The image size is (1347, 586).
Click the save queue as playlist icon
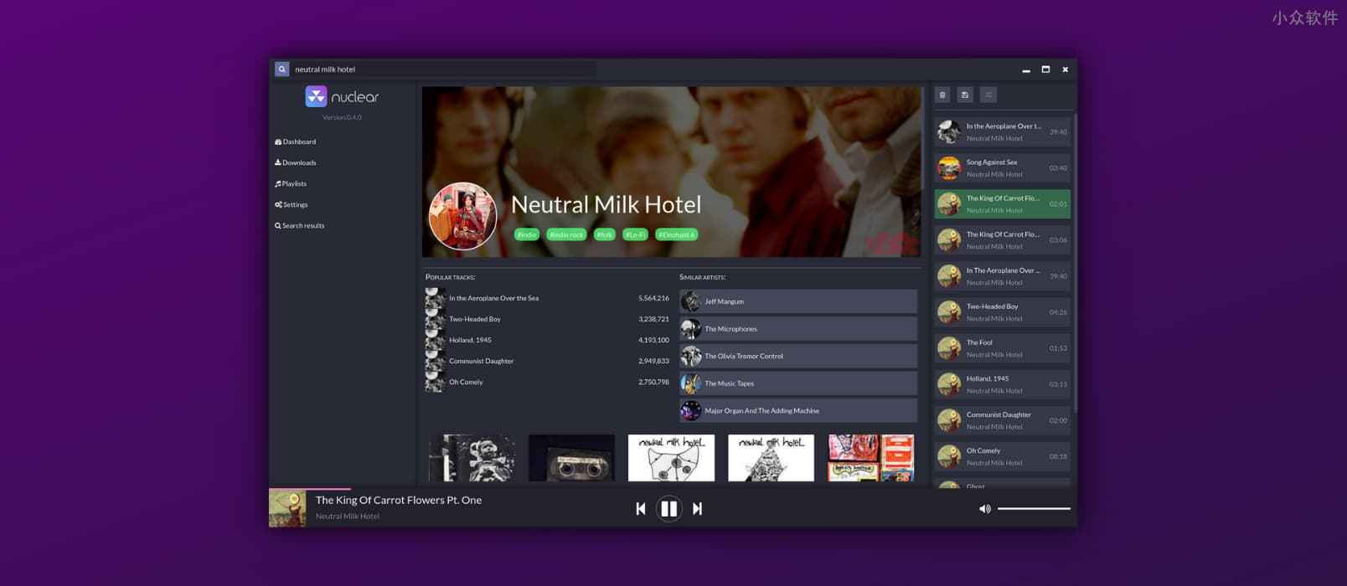965,95
